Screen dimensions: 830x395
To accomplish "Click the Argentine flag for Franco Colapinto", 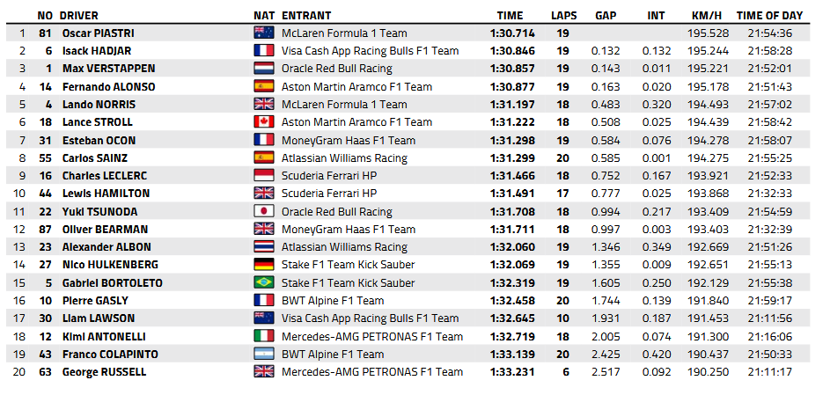I will pos(264,355).
